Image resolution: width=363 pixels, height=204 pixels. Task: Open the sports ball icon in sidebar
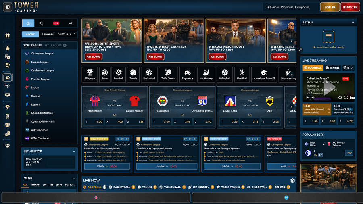[7, 77]
